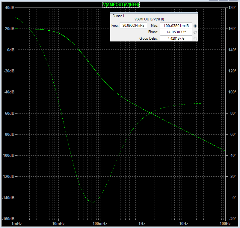Click the 40dB left axis label
The image size is (240, 228).
(10, 8)
